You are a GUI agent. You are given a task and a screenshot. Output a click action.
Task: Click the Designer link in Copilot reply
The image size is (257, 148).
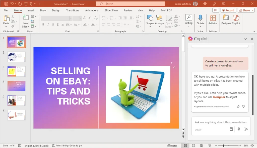tap(219, 97)
